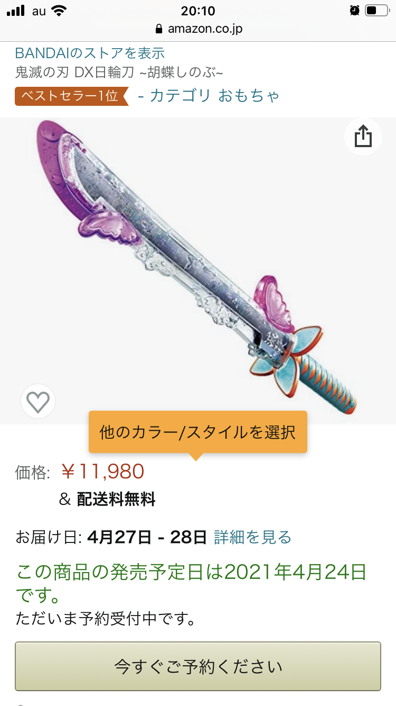Add item to wishlist with heart icon

38,402
